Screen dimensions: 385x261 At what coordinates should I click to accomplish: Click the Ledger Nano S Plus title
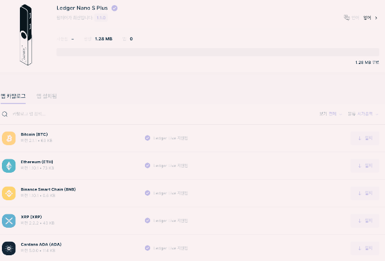tap(82, 8)
